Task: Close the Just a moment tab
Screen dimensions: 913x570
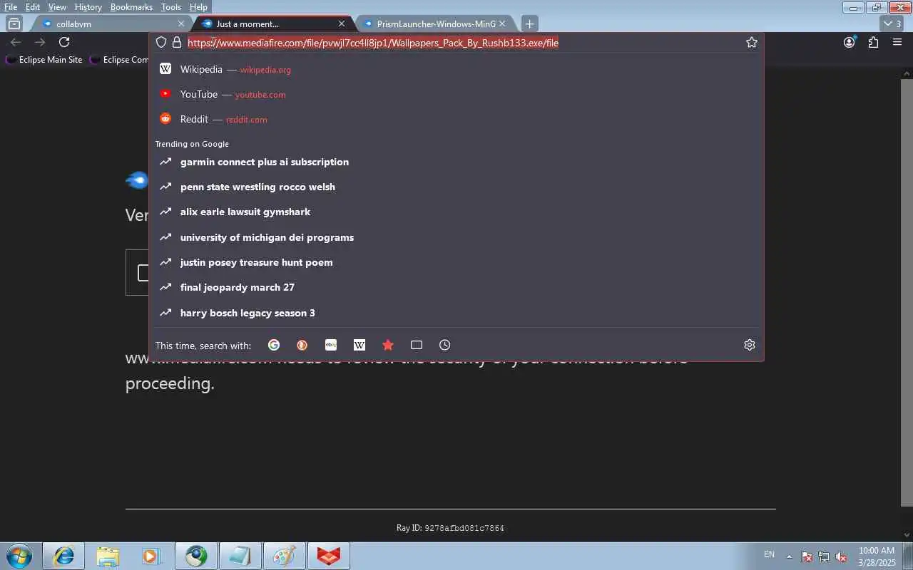Action: click(x=341, y=24)
